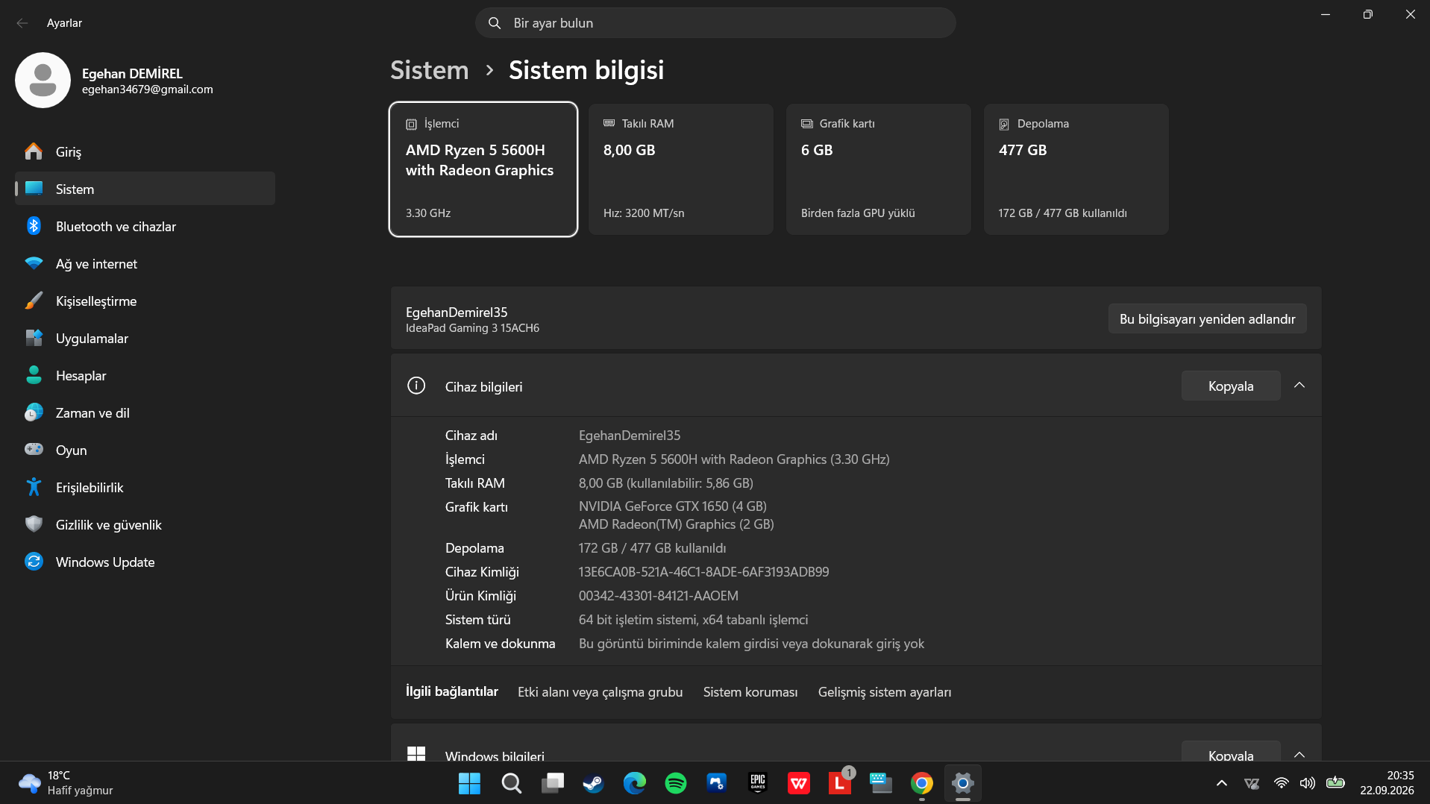
Task: Open the taskbar clock showing 20:35
Action: coord(1387,783)
